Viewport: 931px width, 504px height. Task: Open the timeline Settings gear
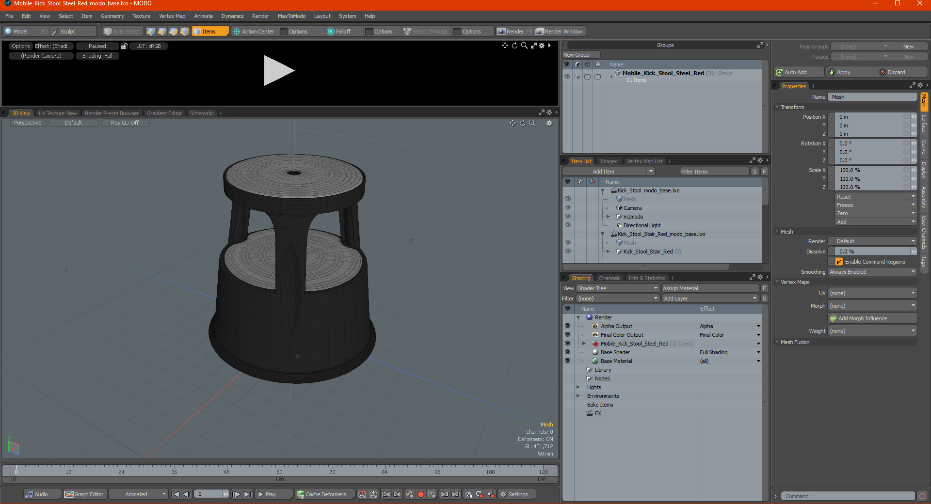517,494
